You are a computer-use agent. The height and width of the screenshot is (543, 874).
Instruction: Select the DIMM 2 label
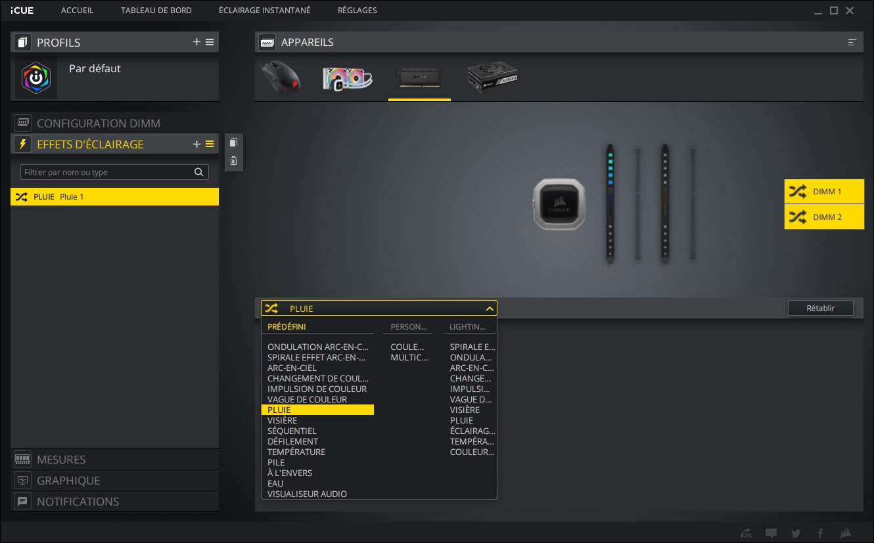(x=824, y=217)
